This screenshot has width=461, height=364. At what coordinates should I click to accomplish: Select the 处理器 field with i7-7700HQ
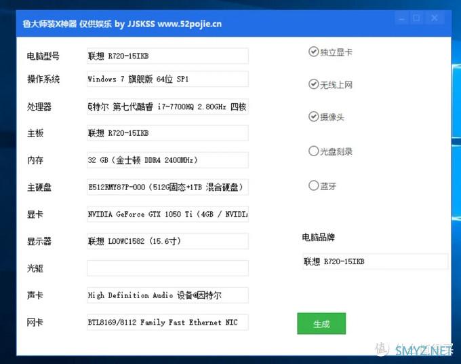[x=167, y=107]
